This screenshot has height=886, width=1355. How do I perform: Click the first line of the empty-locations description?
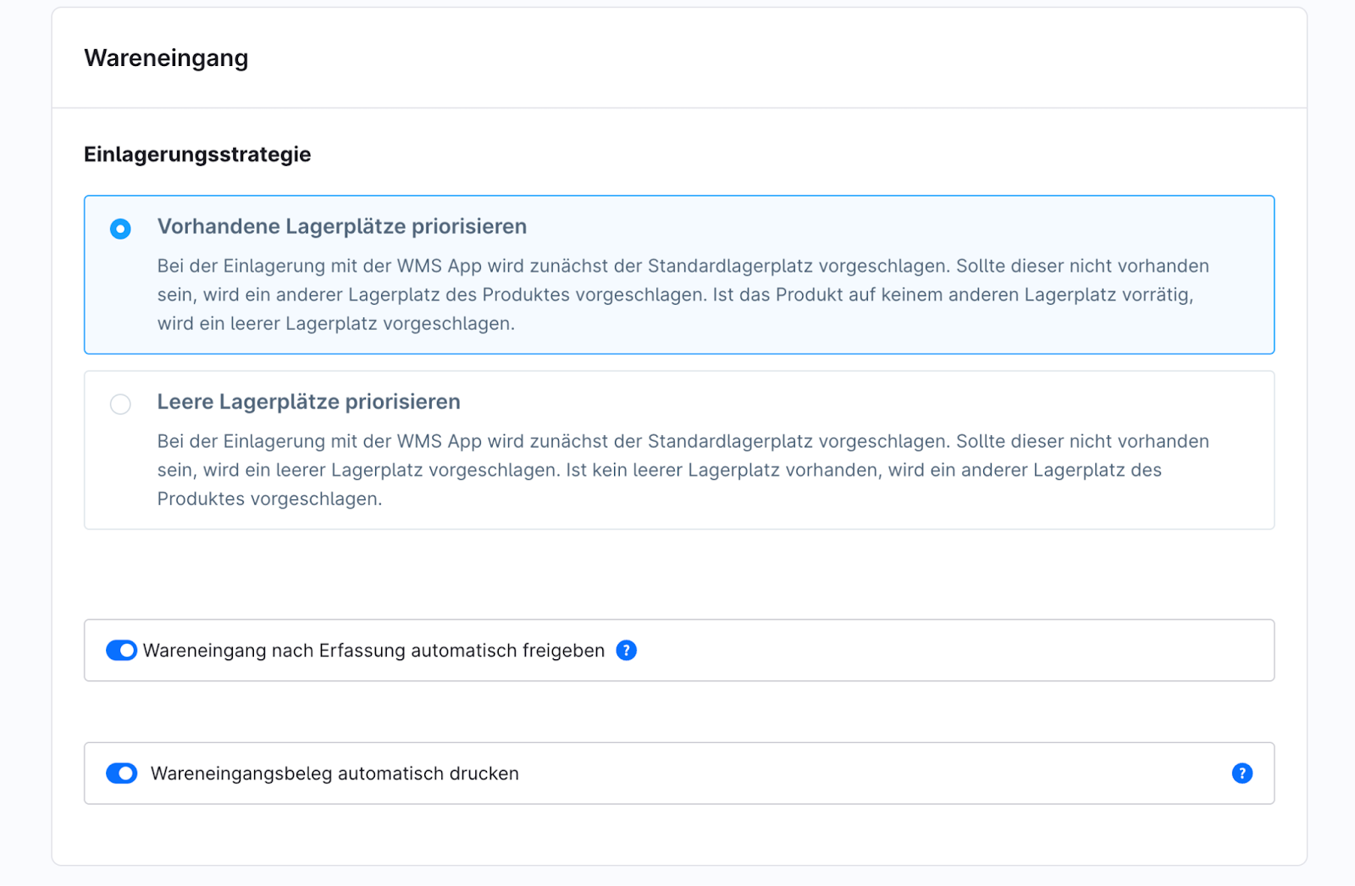click(683, 442)
